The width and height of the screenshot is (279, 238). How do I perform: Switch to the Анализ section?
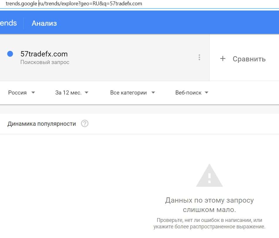[x=44, y=23]
